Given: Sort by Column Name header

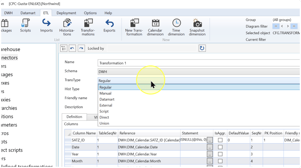Looking at the screenshot, I should click(x=84, y=133).
